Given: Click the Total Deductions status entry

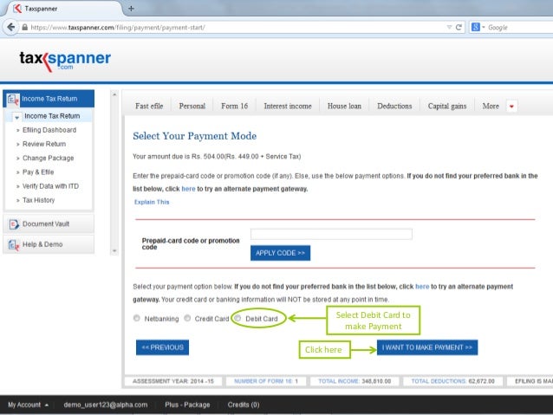Looking at the screenshot, I should pos(452,381).
